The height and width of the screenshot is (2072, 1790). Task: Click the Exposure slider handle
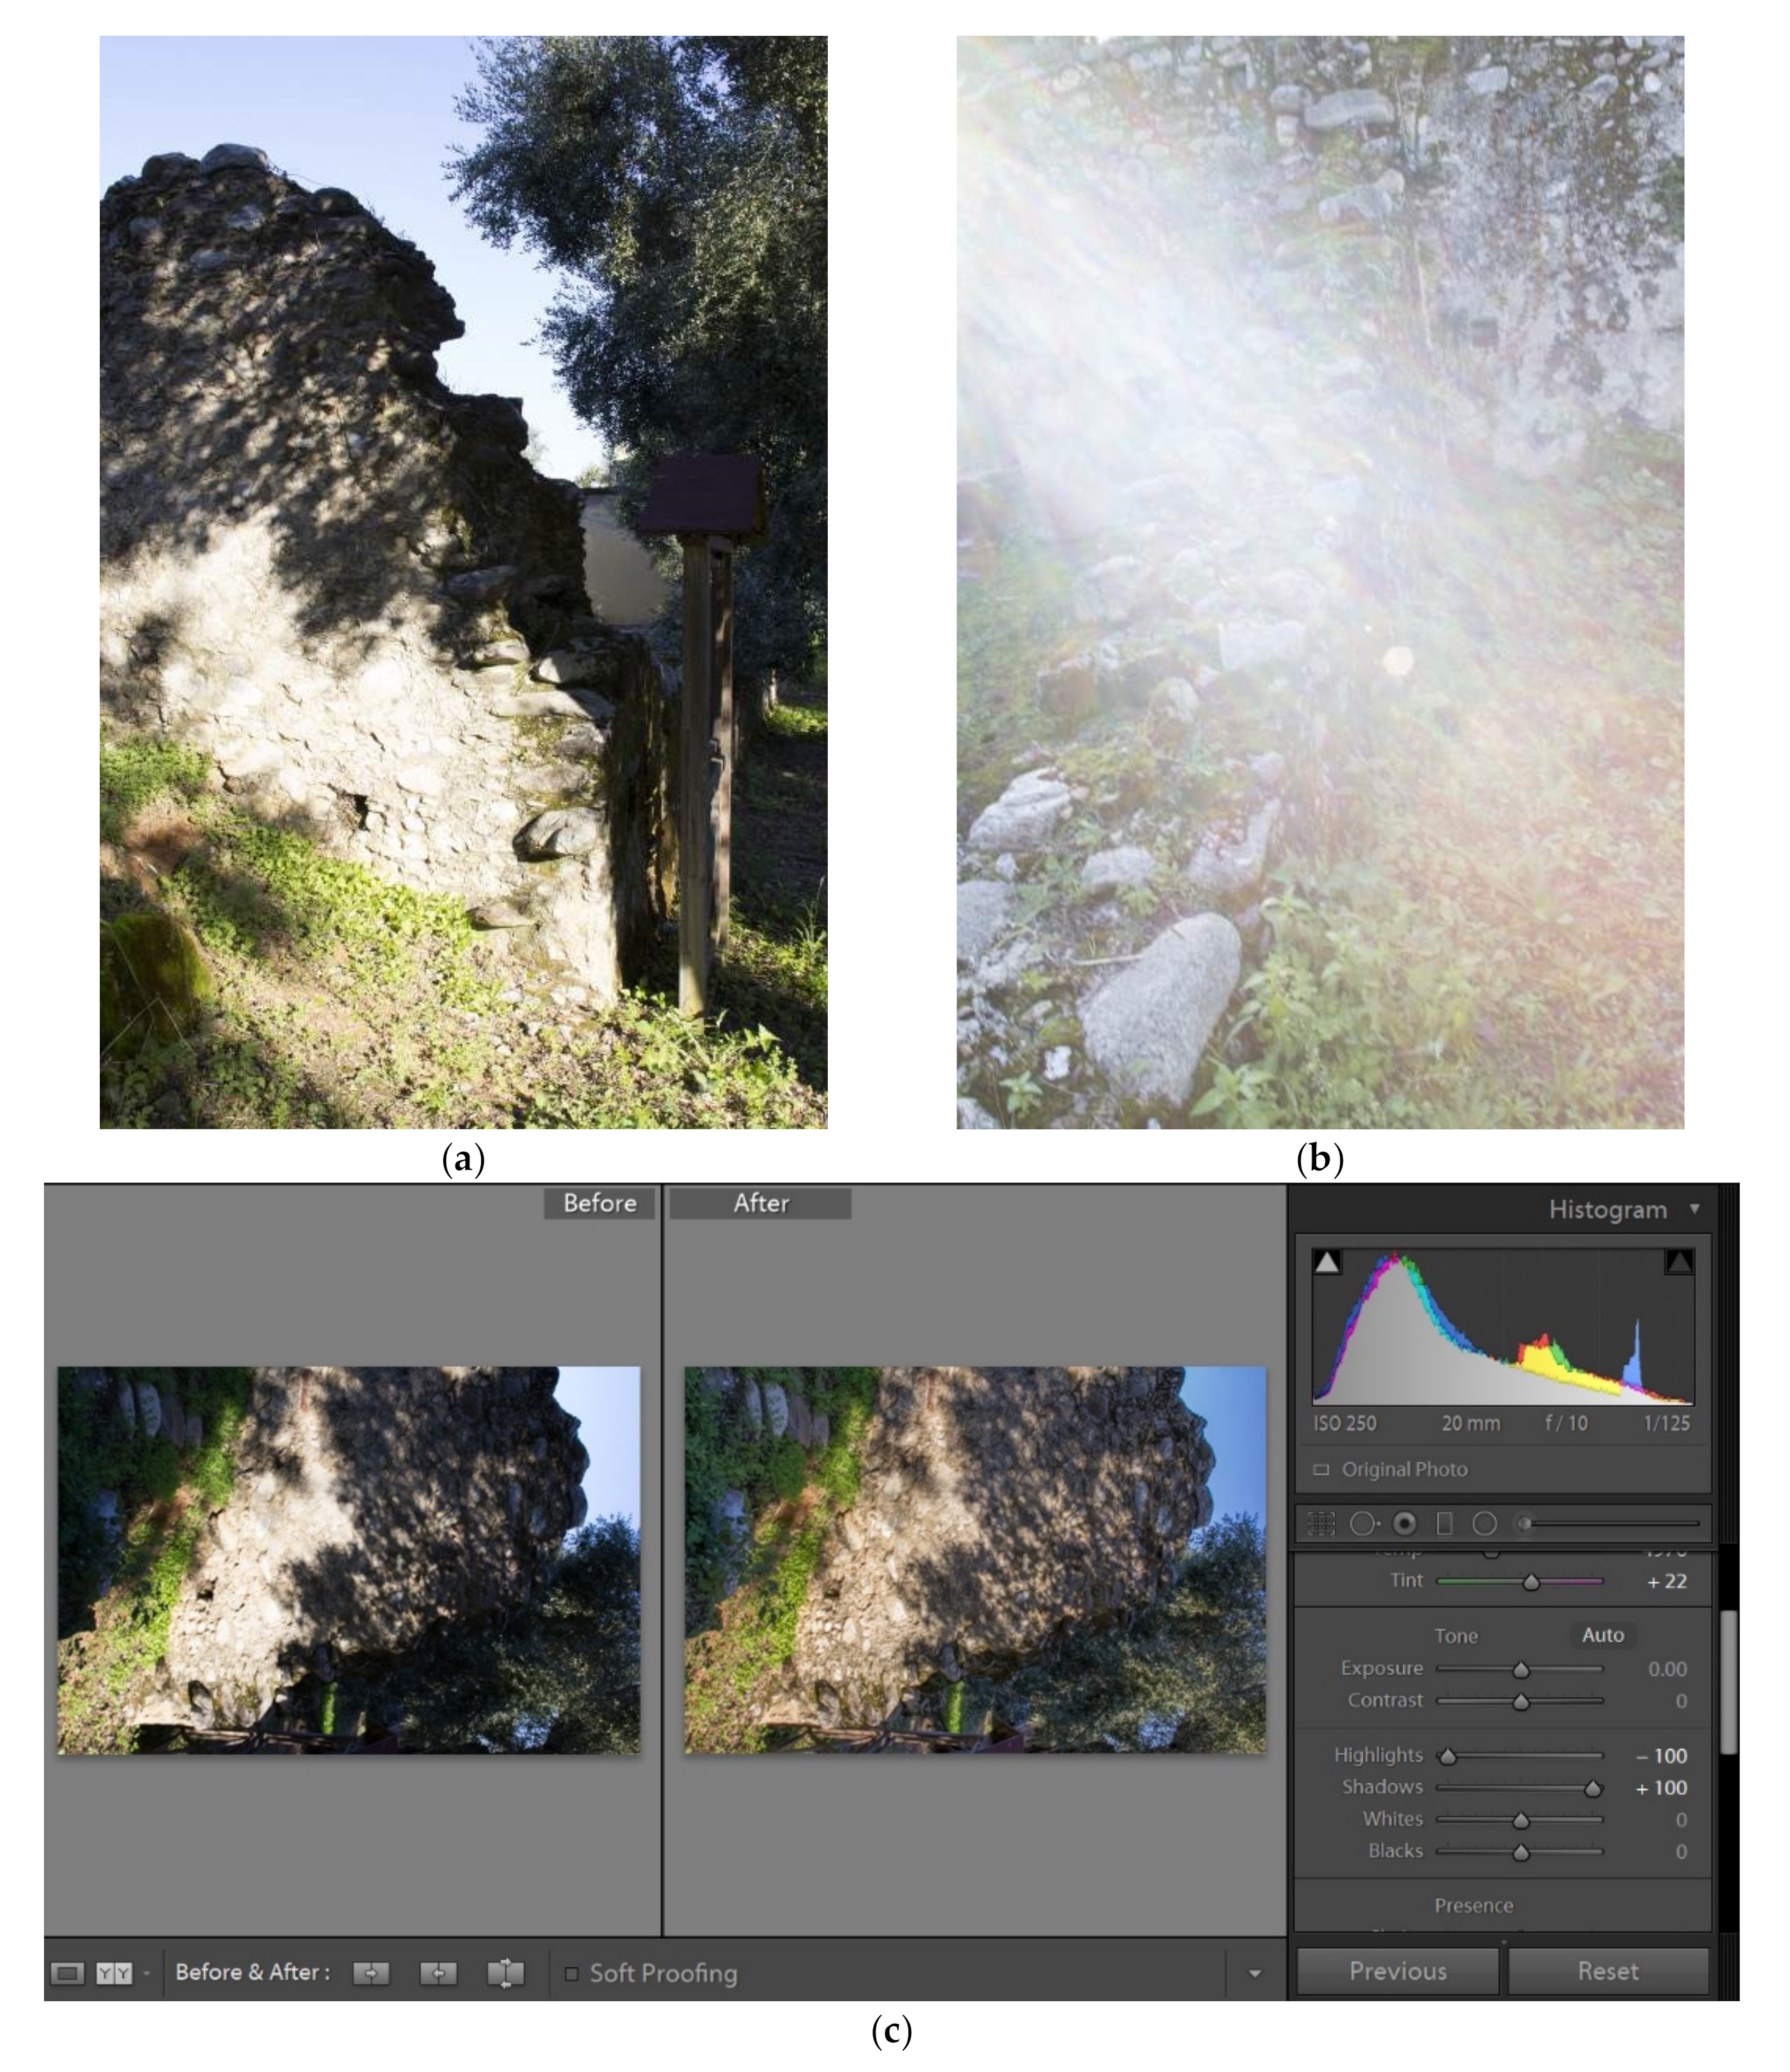(1521, 1670)
